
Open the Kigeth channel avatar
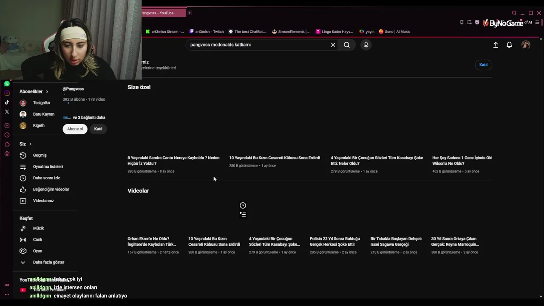click(23, 125)
